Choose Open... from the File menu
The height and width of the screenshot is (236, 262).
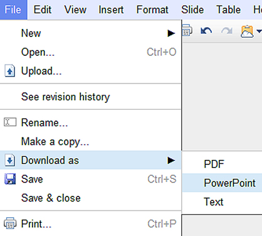tap(90, 52)
